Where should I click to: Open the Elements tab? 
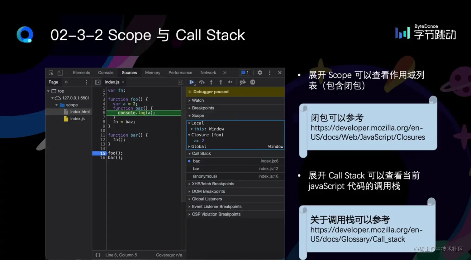(x=81, y=73)
